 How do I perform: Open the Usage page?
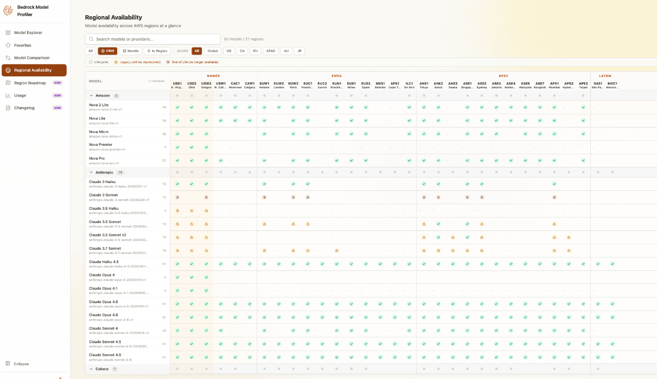pos(34,95)
